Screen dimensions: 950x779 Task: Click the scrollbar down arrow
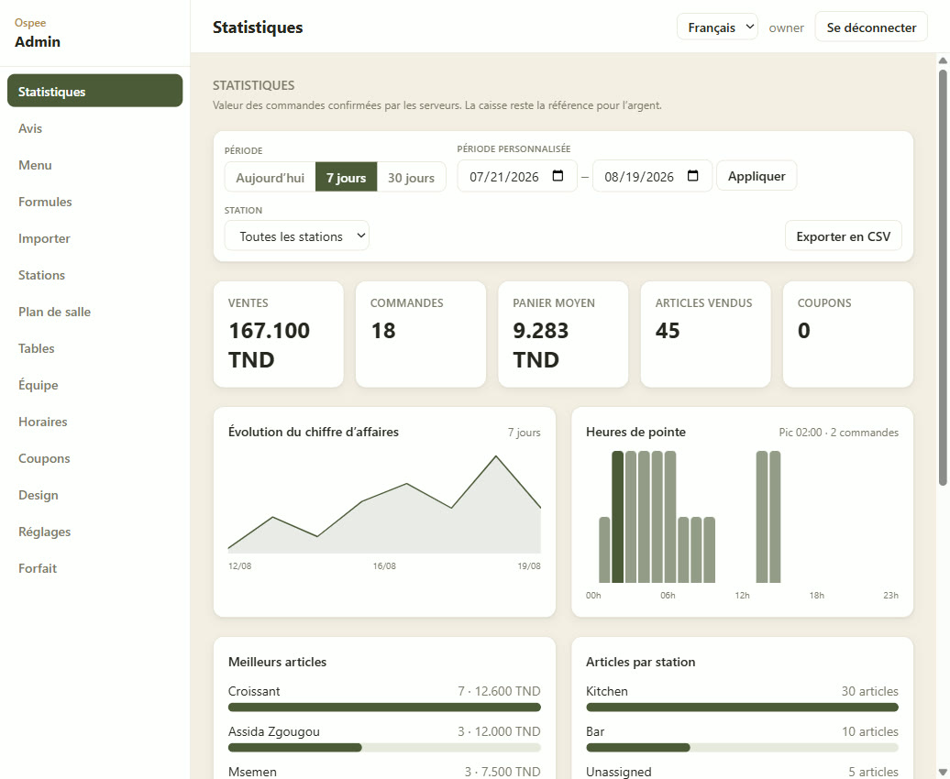943,773
